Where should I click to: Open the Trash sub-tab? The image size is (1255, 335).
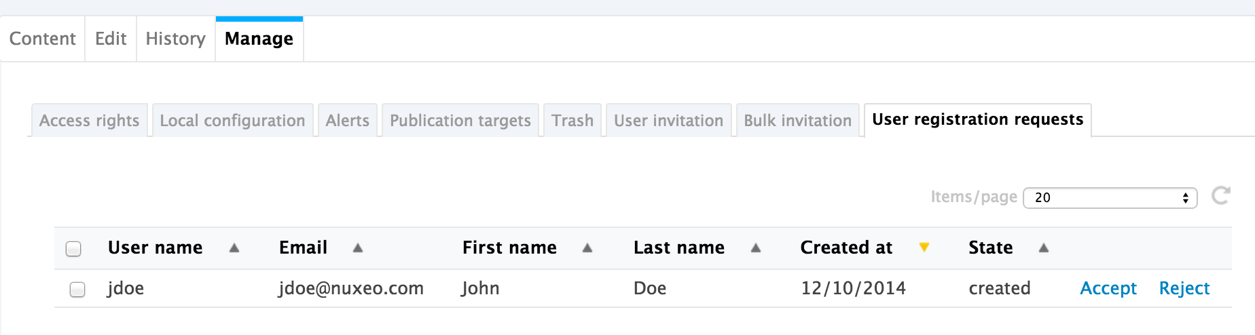tap(572, 121)
